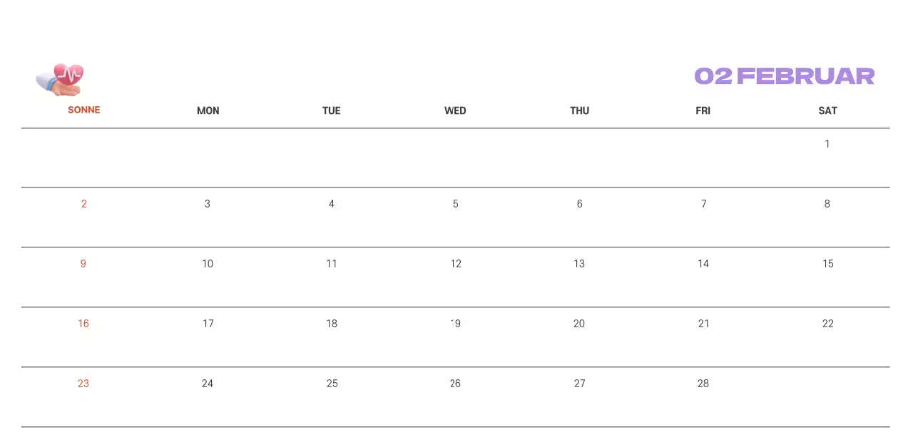Select Sunday date 2

(83, 204)
